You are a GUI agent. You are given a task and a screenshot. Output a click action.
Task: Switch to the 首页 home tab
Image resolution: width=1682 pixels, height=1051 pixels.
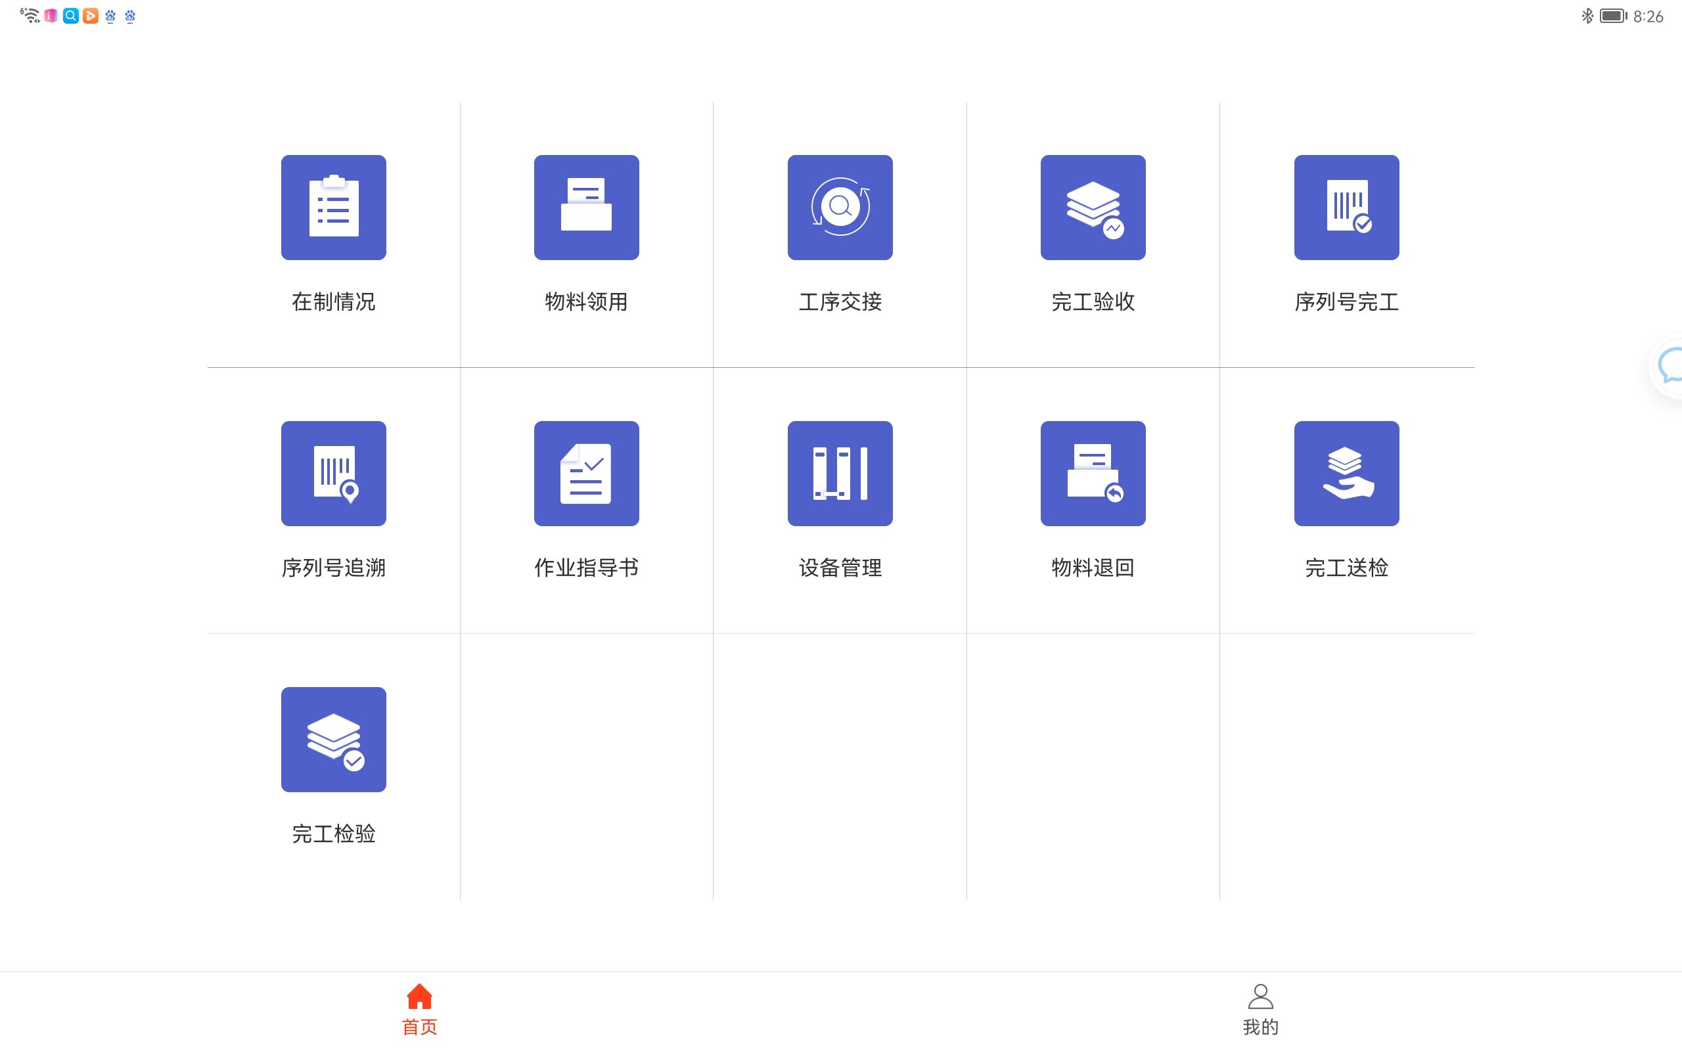419,1008
